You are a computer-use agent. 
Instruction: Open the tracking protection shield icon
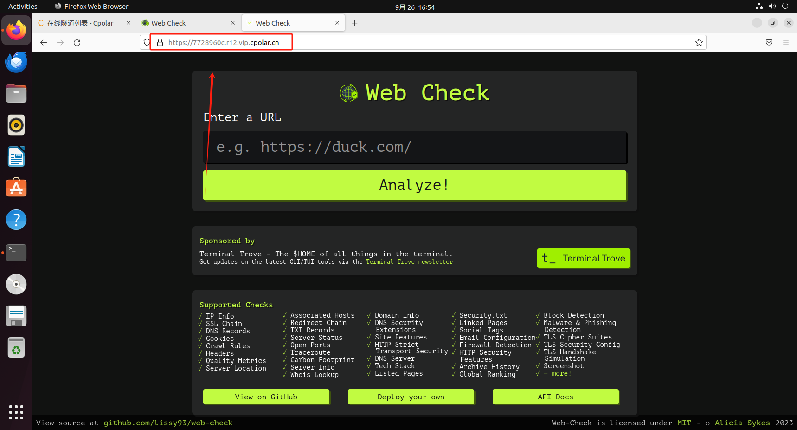pos(147,42)
